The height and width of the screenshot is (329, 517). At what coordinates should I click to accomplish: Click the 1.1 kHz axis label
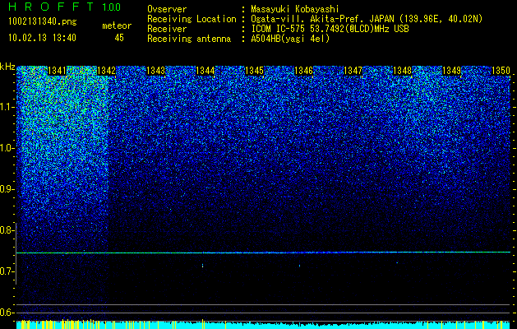coord(7,107)
